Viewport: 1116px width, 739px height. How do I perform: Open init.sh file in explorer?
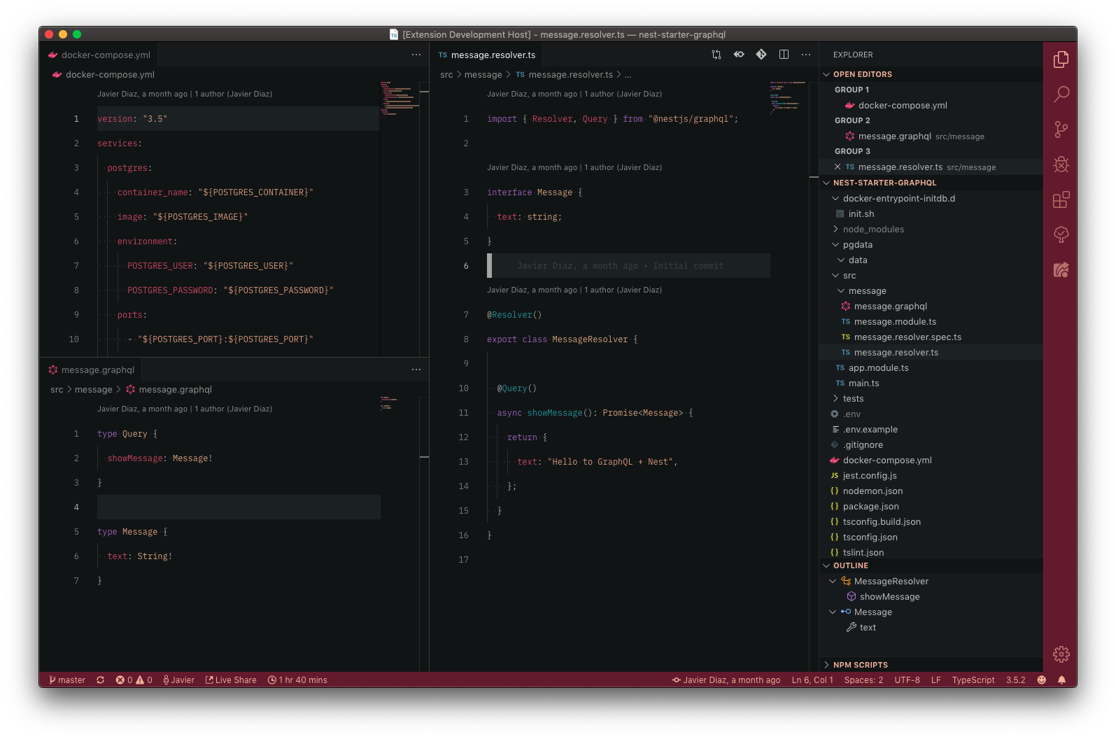(x=931, y=213)
